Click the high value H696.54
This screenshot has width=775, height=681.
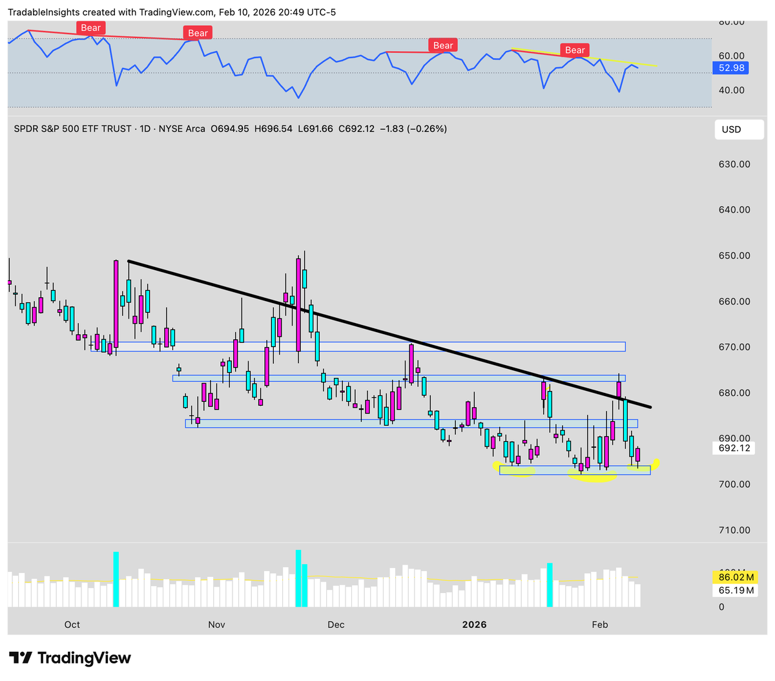[273, 129]
